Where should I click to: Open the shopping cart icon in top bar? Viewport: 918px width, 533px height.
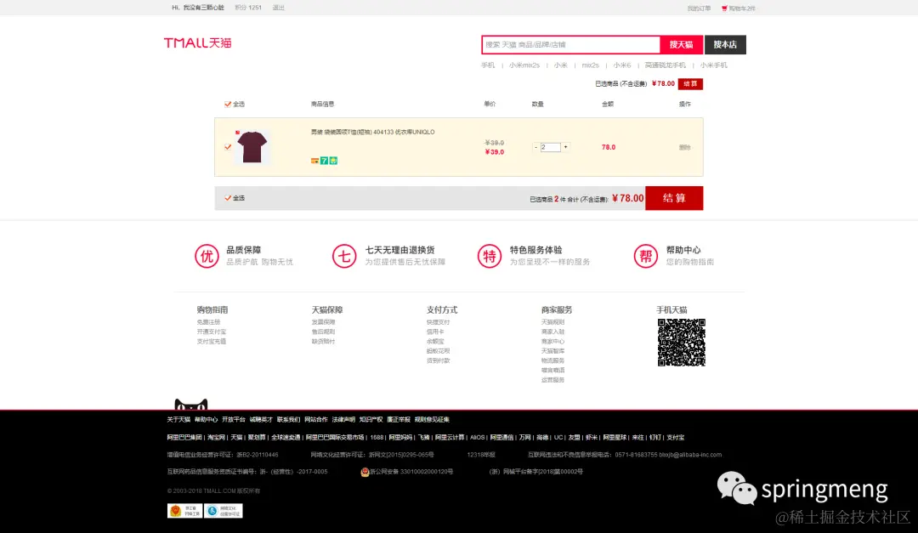tap(724, 9)
